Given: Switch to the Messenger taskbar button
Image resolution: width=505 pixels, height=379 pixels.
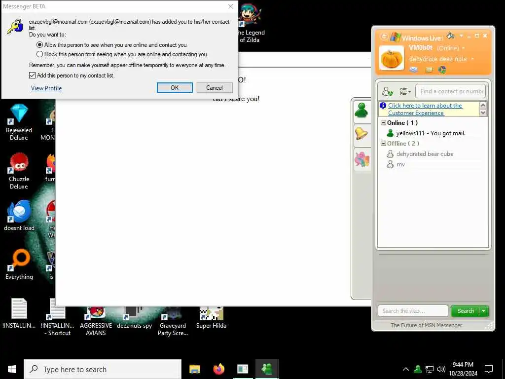Looking at the screenshot, I should pyautogui.click(x=267, y=369).
